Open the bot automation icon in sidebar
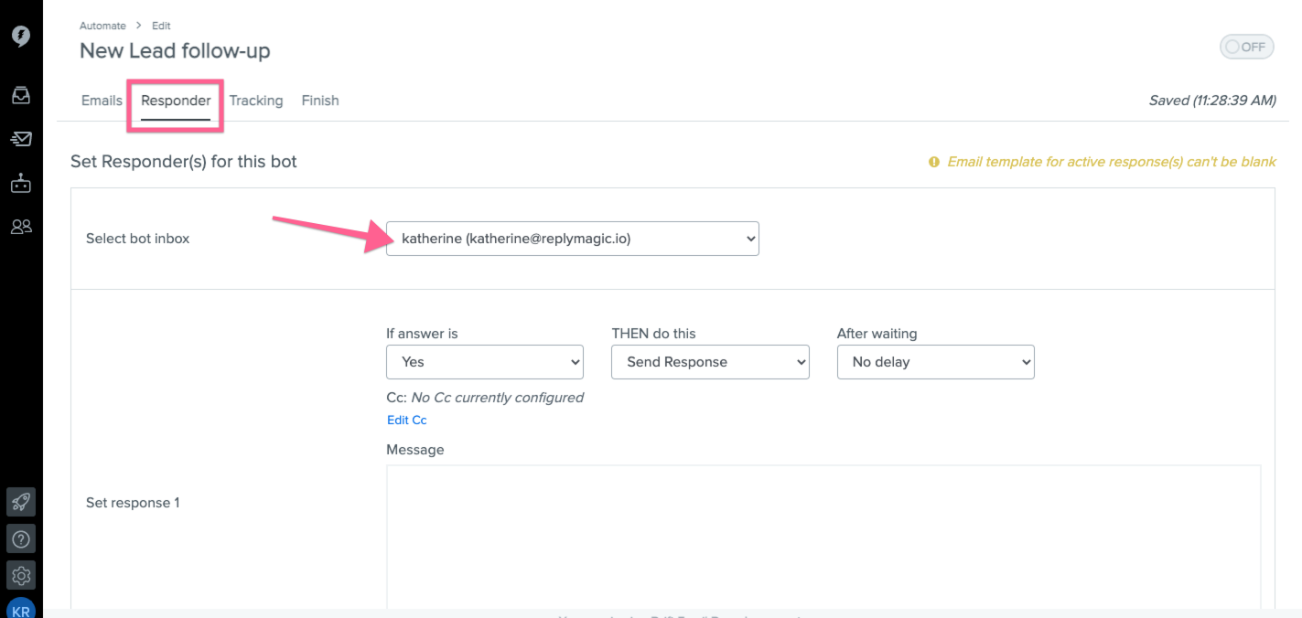Image resolution: width=1302 pixels, height=618 pixels. tap(20, 183)
